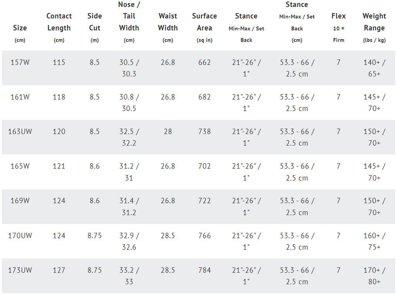This screenshot has width=396, height=295.
Task: Select the 161W size row
Action: (198, 103)
